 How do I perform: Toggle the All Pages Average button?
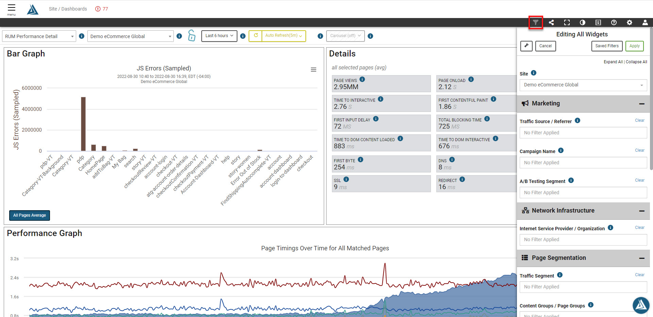30,215
